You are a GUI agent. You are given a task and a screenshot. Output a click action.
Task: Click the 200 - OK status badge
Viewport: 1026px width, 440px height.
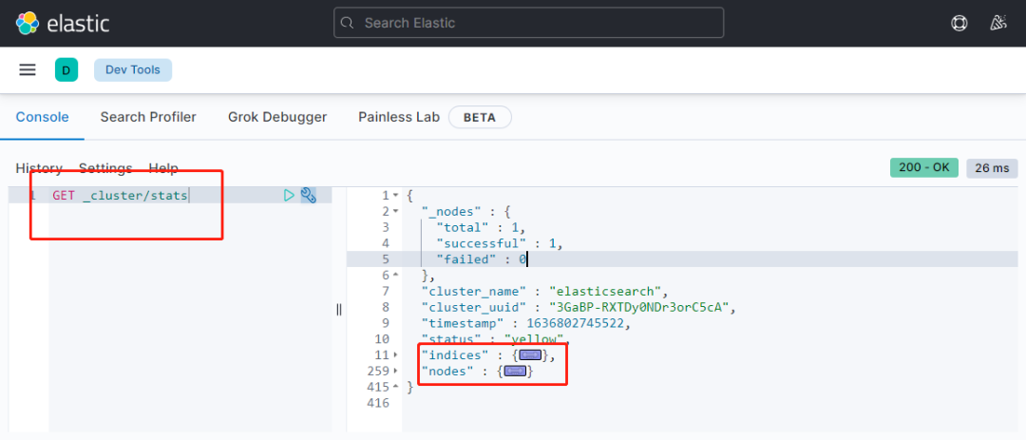click(x=924, y=167)
